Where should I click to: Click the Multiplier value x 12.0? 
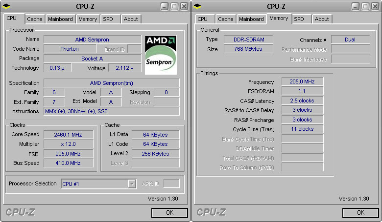tap(68, 144)
